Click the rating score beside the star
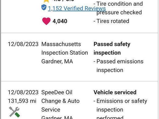 [64, 1]
